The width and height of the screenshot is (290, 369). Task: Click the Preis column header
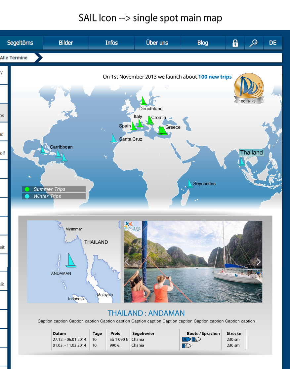click(x=115, y=333)
